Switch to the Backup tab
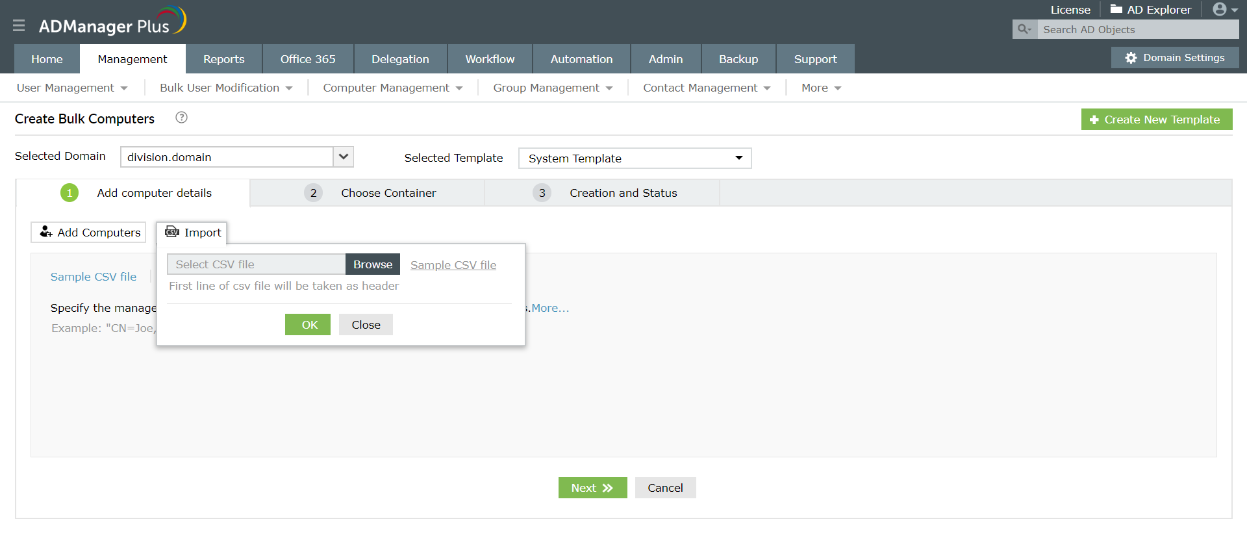This screenshot has width=1247, height=547. point(738,59)
